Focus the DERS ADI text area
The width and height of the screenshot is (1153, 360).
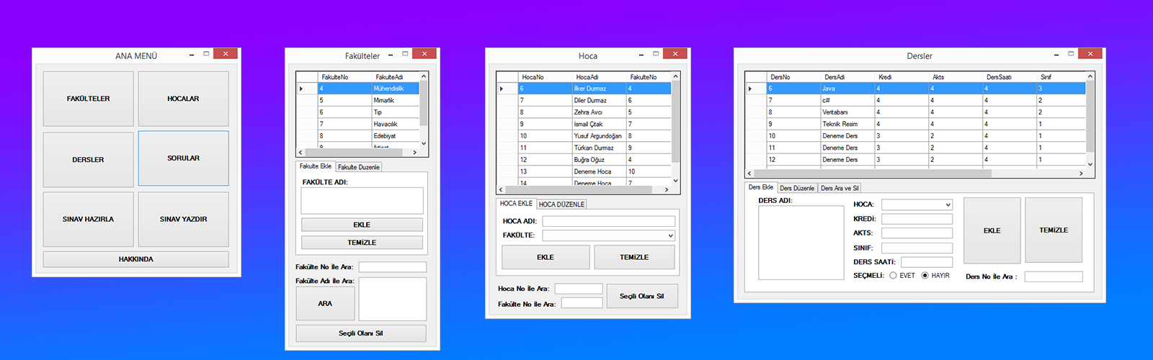coord(801,243)
